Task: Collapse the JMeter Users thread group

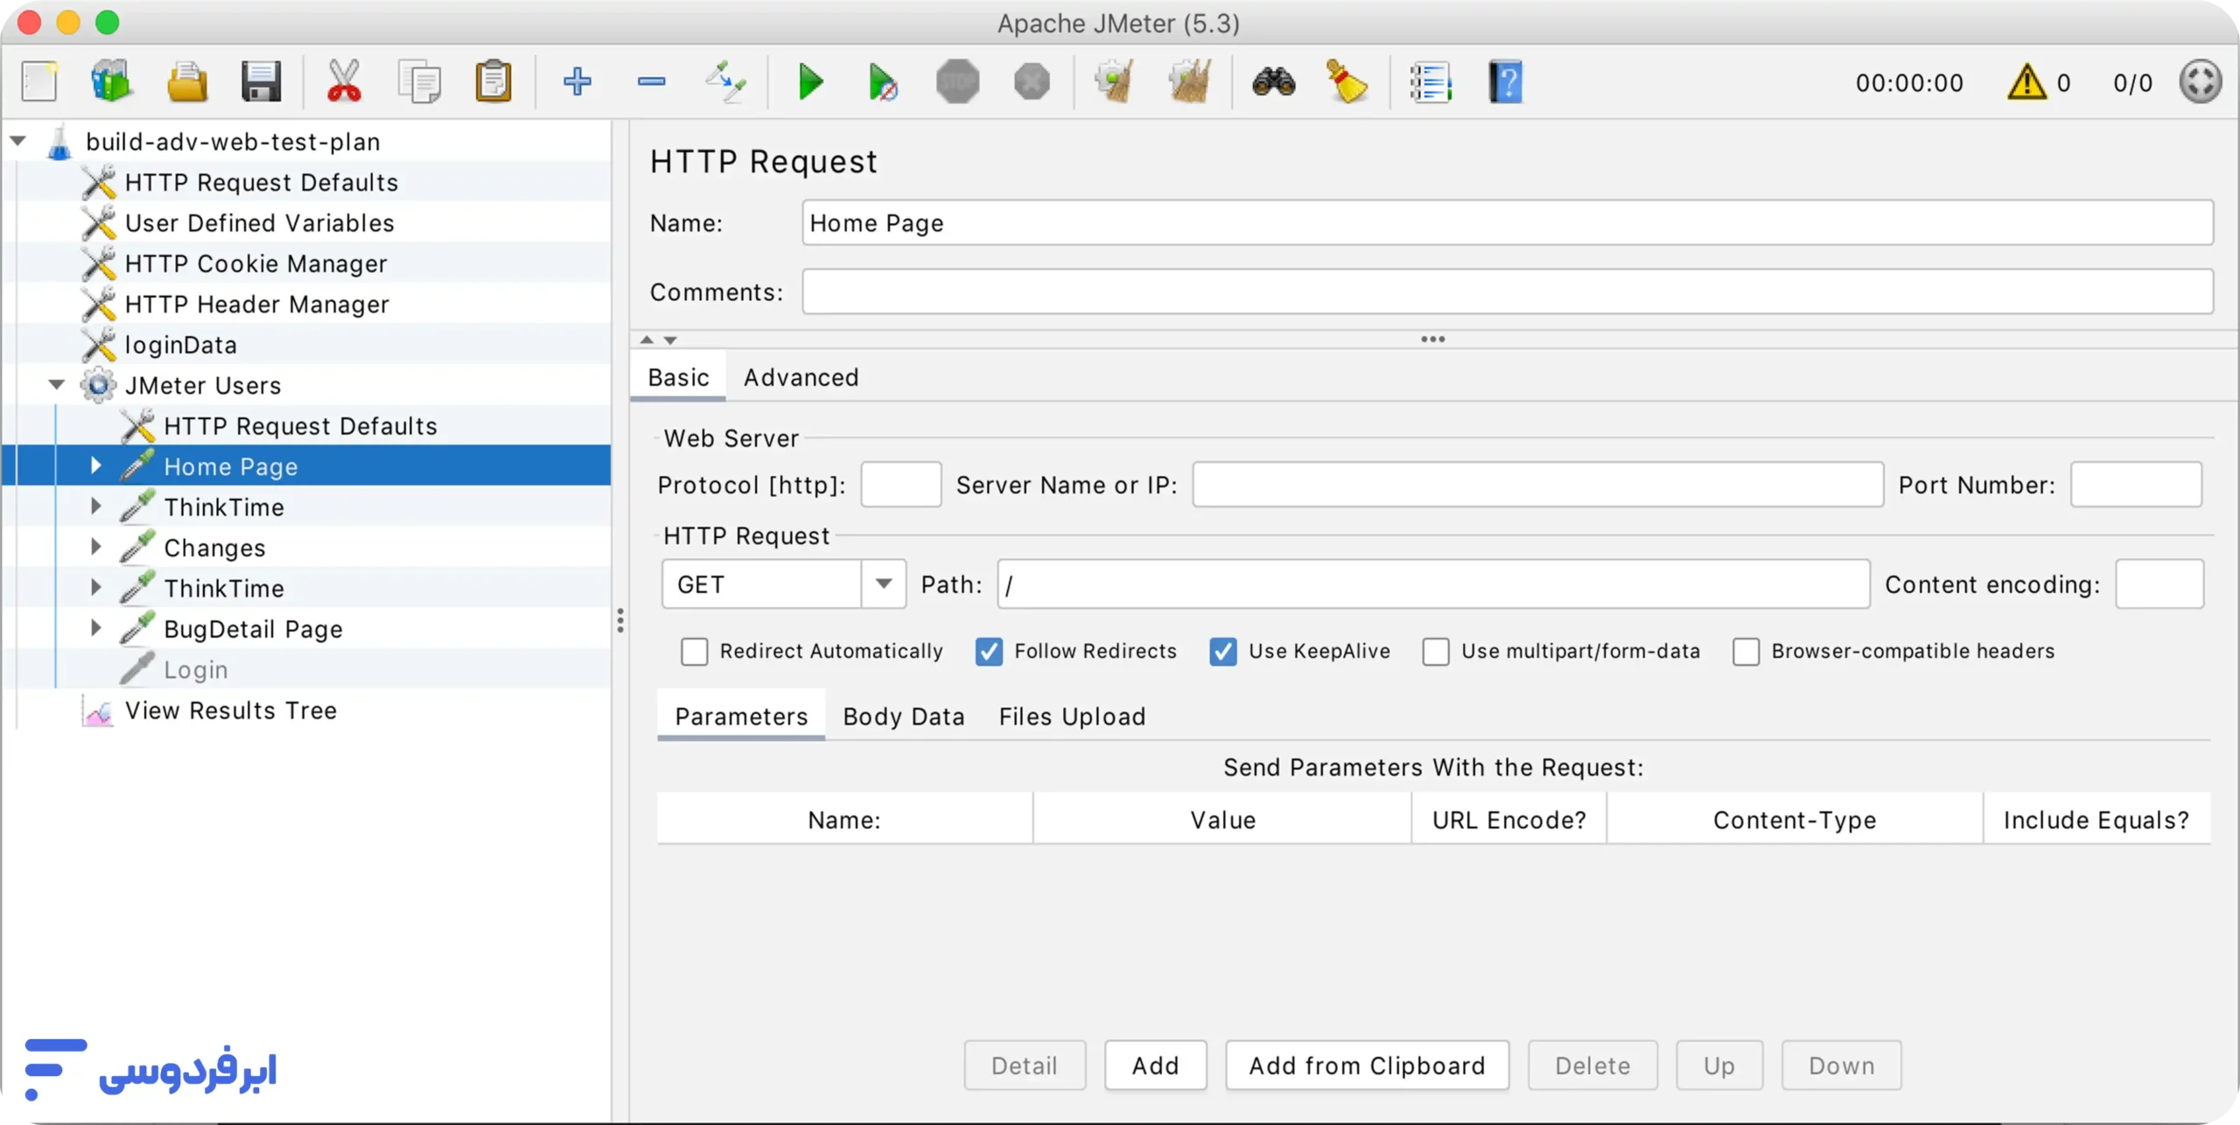Action: click(x=56, y=384)
